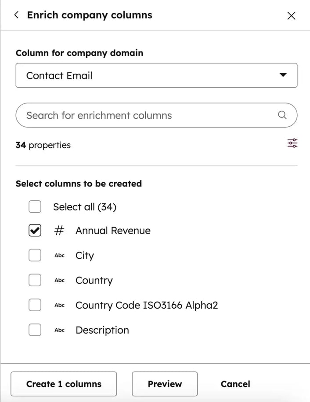Click the Abc icon beside Country Code ISO3166 Alpha2

(59, 306)
